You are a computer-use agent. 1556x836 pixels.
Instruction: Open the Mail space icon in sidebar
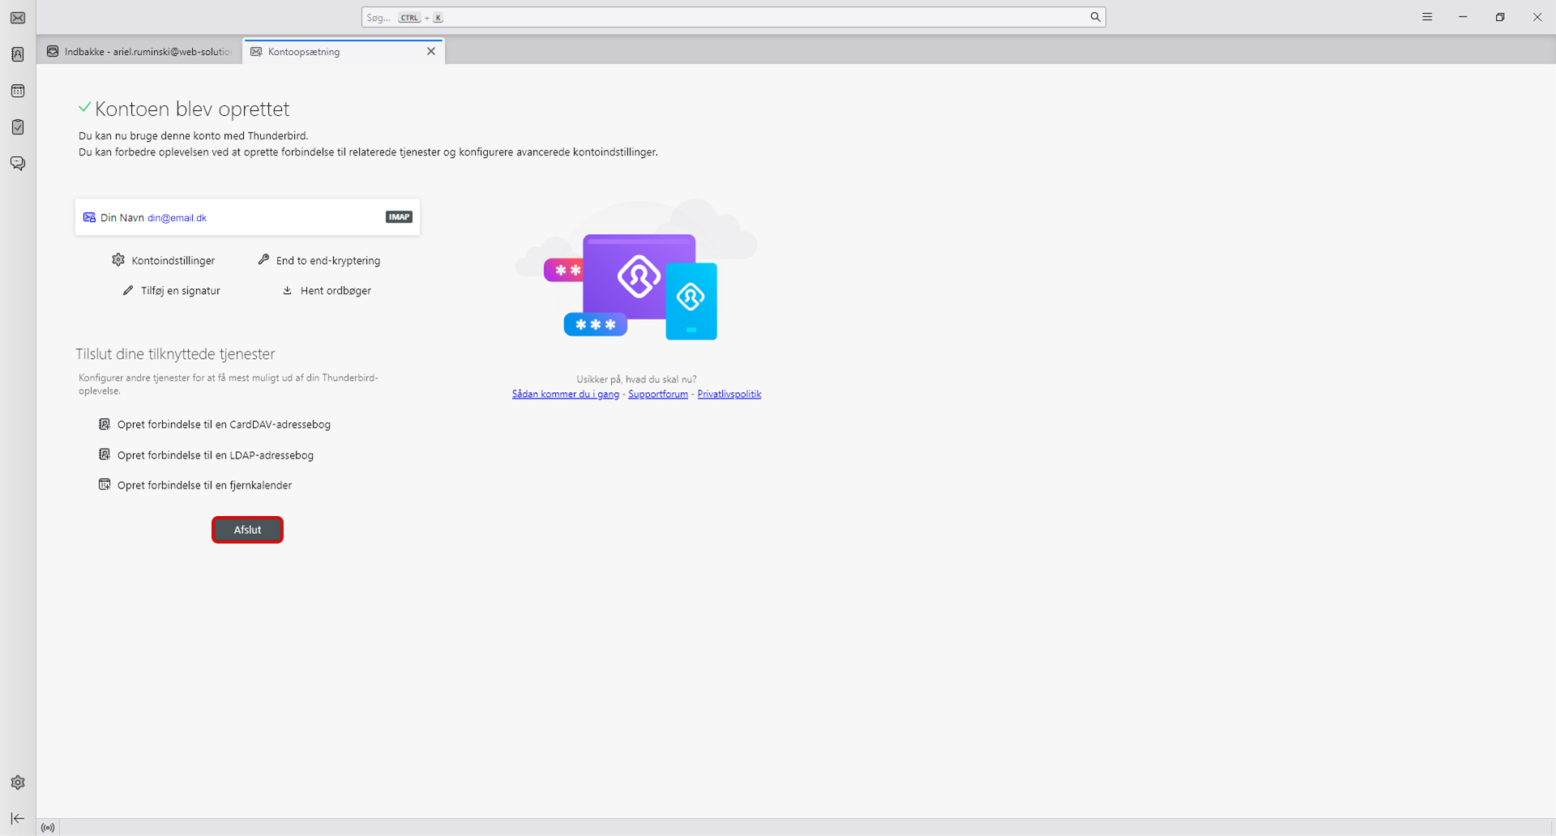(x=18, y=18)
